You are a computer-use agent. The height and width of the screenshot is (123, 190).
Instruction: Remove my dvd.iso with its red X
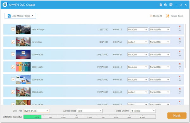tap(180, 39)
